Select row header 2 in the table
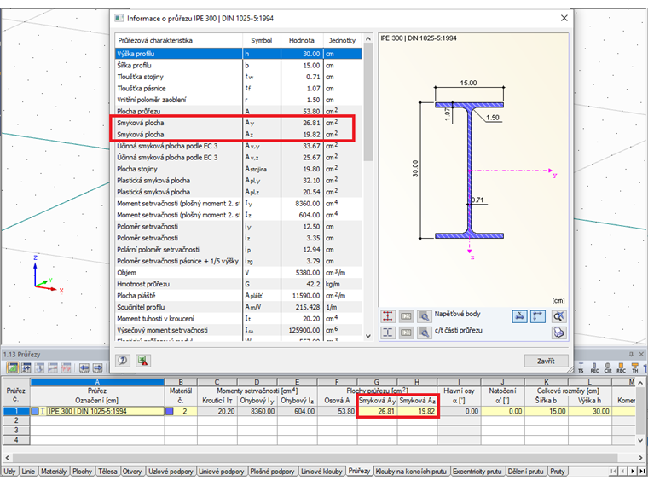Viewport: 648px width, 486px height. pos(16,420)
